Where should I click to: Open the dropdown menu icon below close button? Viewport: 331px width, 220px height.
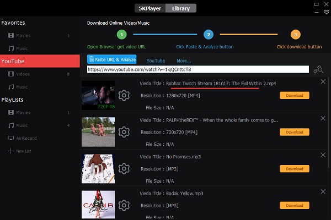(327, 13)
